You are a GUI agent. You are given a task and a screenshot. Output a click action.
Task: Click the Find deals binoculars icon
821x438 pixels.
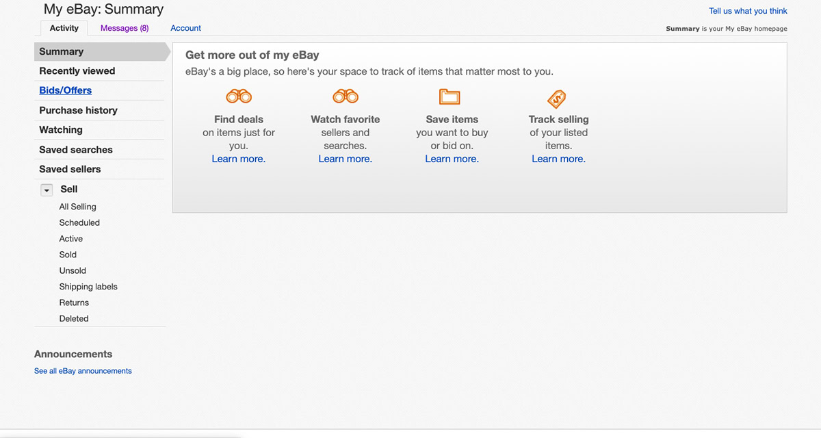[239, 96]
